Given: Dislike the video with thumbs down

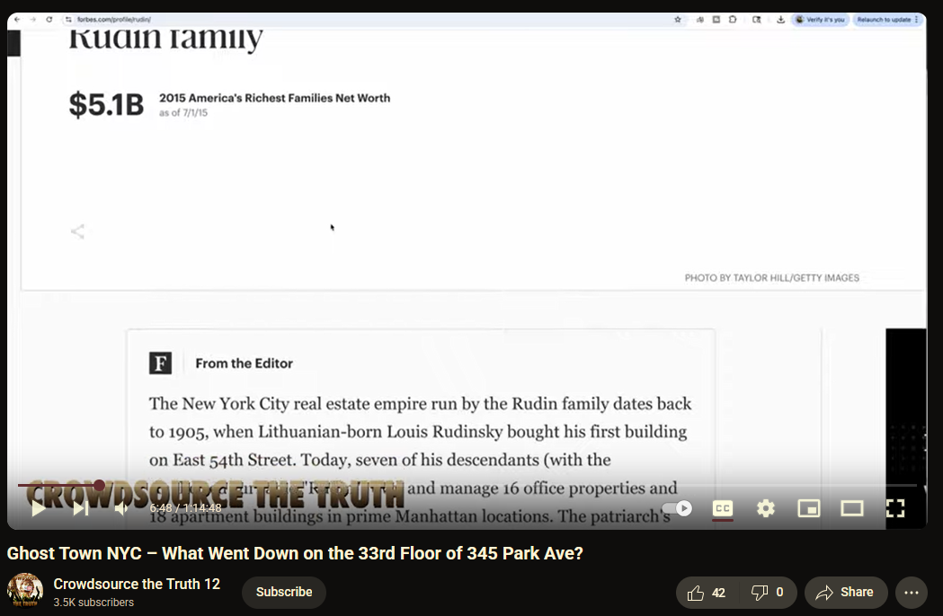Looking at the screenshot, I should pos(768,593).
